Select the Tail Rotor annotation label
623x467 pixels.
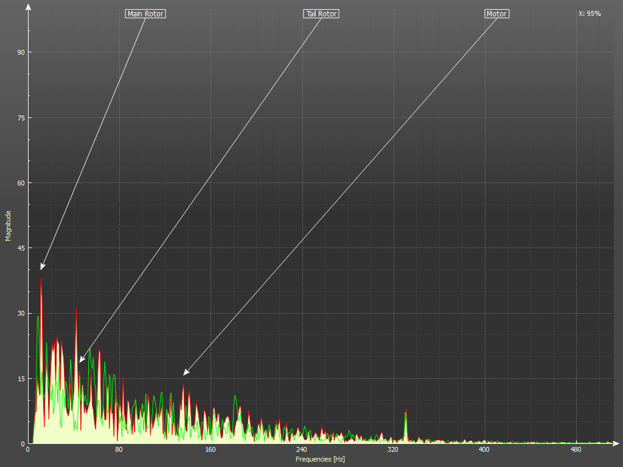tap(321, 13)
